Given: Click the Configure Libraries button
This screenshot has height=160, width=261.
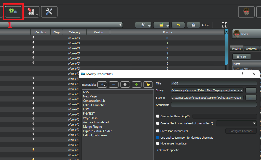Looking at the screenshot, I should (241, 131).
